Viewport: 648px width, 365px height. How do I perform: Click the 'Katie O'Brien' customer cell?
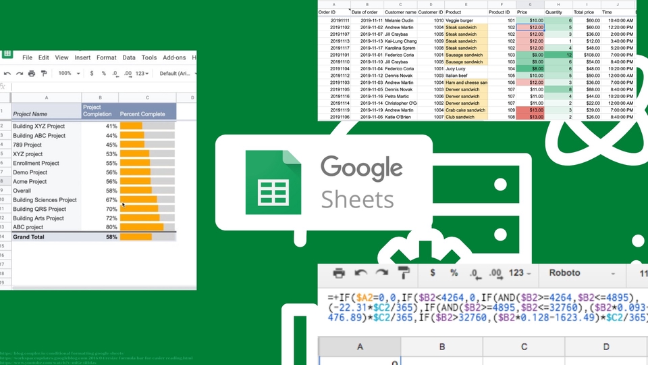pyautogui.click(x=400, y=117)
